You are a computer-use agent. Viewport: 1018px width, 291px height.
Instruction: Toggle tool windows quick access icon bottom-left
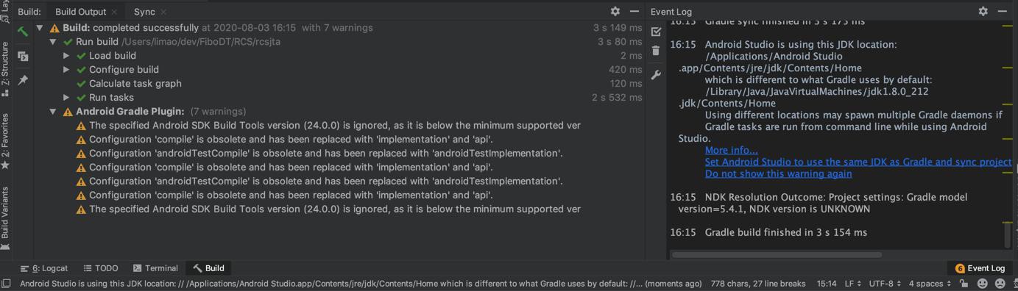point(6,284)
